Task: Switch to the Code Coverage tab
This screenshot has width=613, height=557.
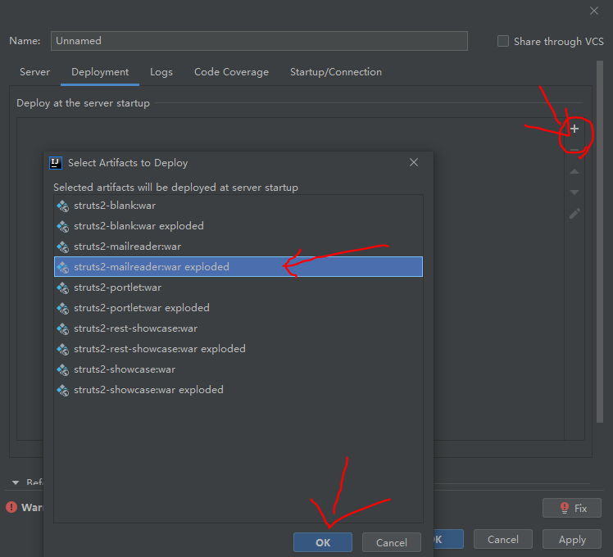Action: click(x=231, y=72)
